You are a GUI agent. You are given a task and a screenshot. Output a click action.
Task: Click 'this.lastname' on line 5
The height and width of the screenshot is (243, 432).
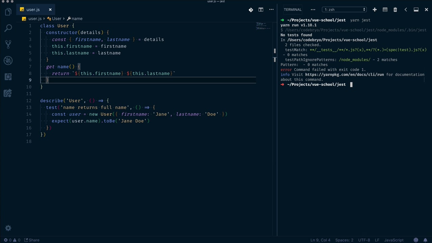71,53
